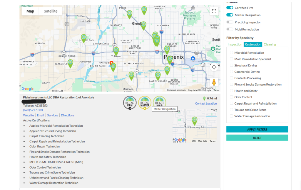
Task: Check Carpet Repair and Reinstallation checkbox
Action: pyautogui.click(x=231, y=103)
